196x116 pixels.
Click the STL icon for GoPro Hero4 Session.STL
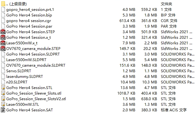[3, 87]
